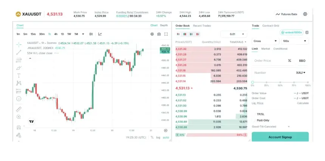Switch to the Contract Grid tab
This screenshot has height=161, width=325.
(271, 26)
